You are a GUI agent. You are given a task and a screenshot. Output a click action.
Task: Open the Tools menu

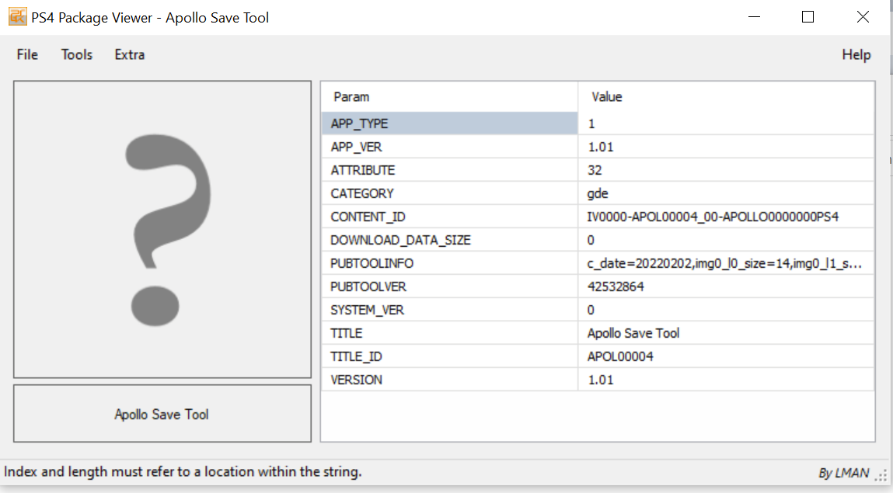77,54
